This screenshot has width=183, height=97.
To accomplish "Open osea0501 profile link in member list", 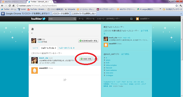I will [43, 68].
